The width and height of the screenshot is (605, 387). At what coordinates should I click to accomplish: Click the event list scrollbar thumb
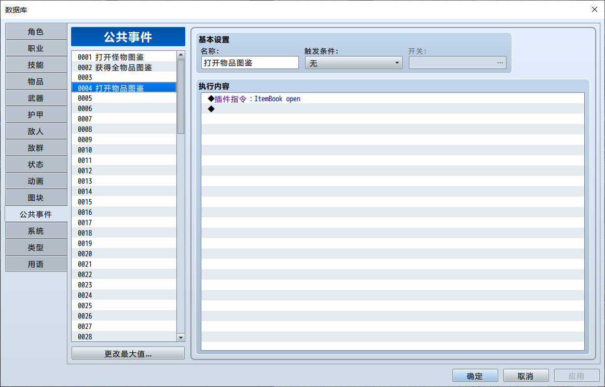[x=181, y=96]
